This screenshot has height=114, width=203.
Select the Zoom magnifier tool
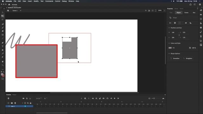click(3, 65)
